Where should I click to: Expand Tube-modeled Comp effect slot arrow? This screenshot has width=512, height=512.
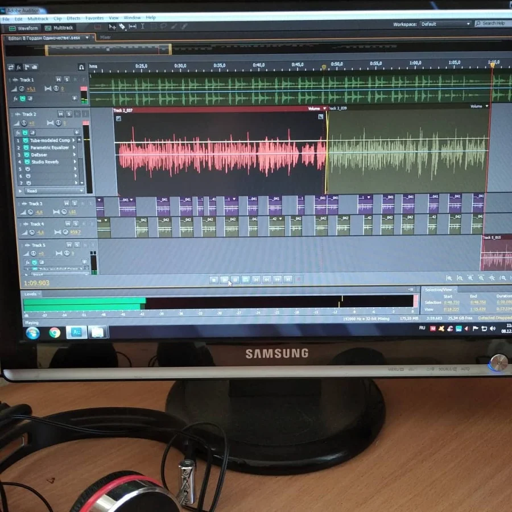coord(74,141)
